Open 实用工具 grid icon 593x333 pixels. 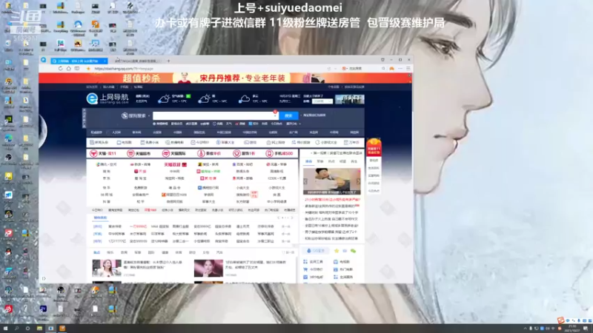tap(305, 262)
